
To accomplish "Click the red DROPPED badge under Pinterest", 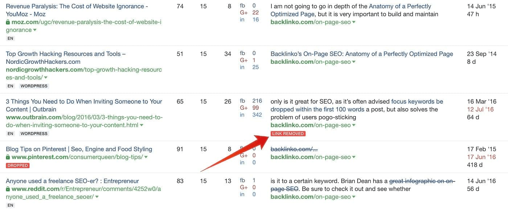I will tap(18, 166).
